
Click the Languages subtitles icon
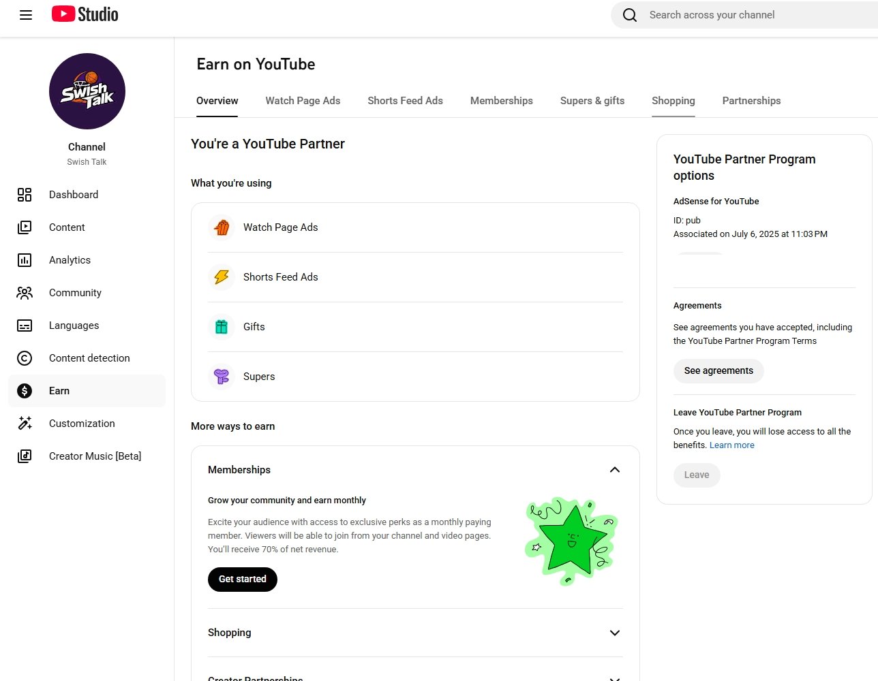[x=25, y=326]
